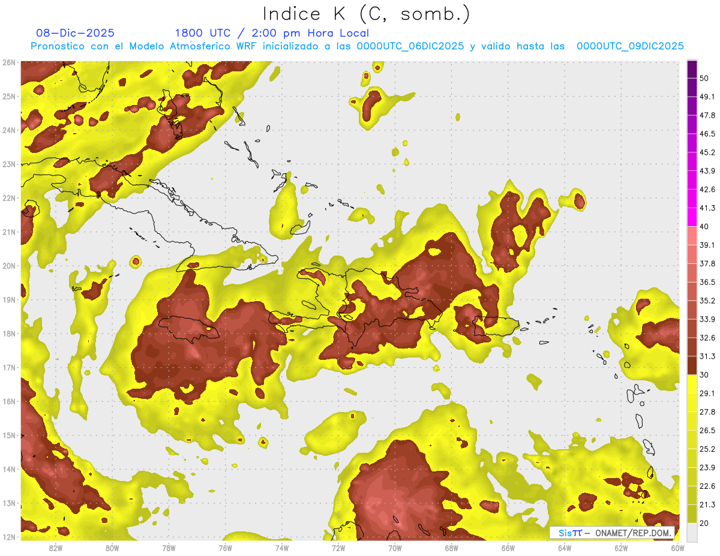
Task: Click the 32.6 value on the color scale
Action: tap(707, 338)
